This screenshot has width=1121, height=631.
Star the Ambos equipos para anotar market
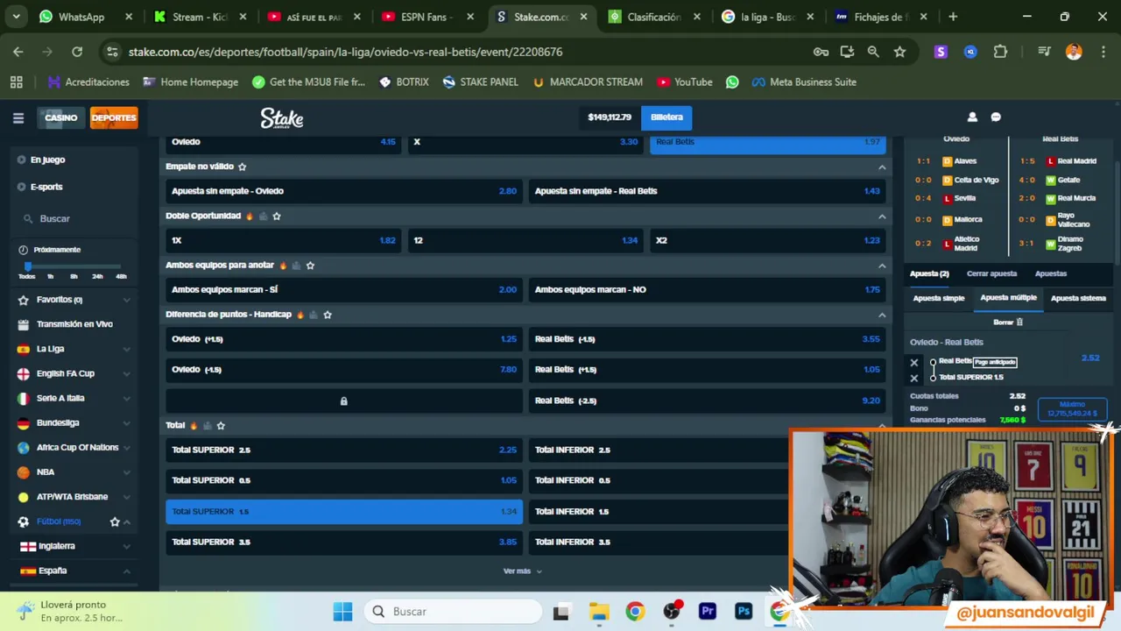click(310, 265)
